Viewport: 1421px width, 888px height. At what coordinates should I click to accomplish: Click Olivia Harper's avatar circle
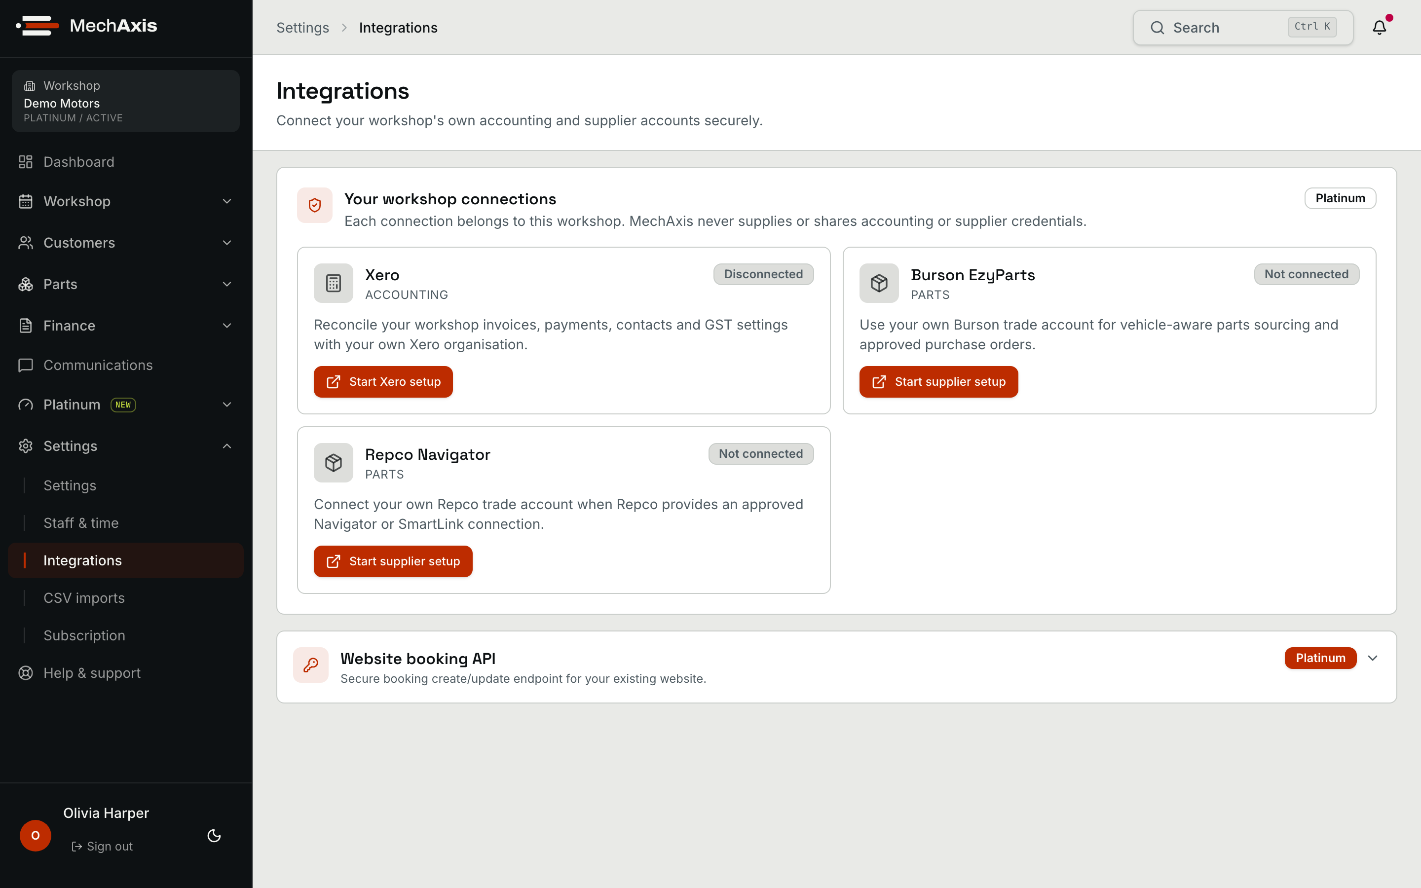coord(35,836)
